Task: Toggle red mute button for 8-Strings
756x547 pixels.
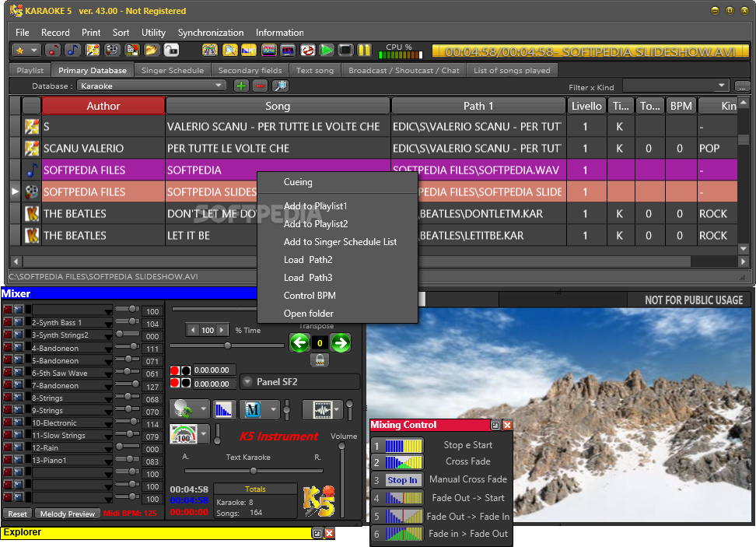Action: point(8,398)
